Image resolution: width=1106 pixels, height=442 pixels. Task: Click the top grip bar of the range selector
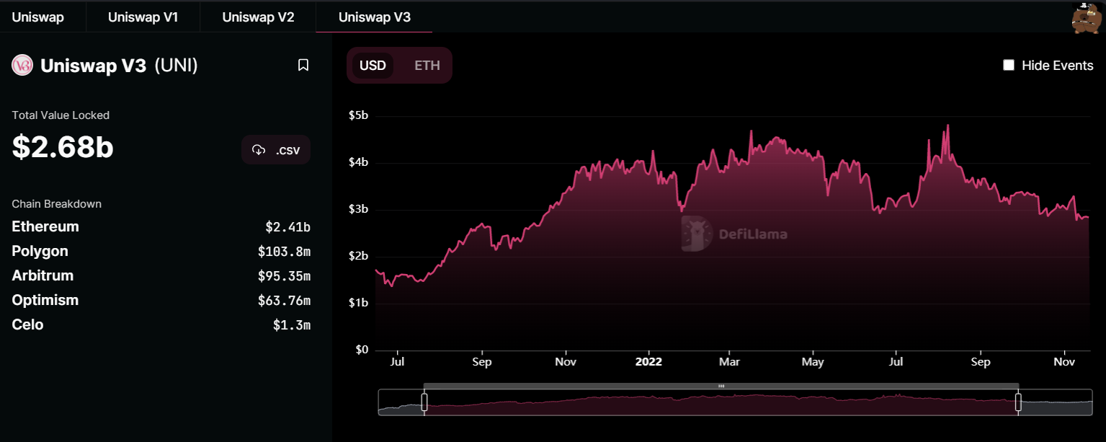(721, 386)
